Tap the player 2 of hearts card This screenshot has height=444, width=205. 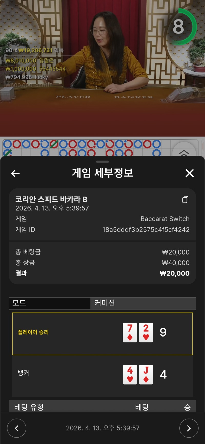(x=146, y=332)
